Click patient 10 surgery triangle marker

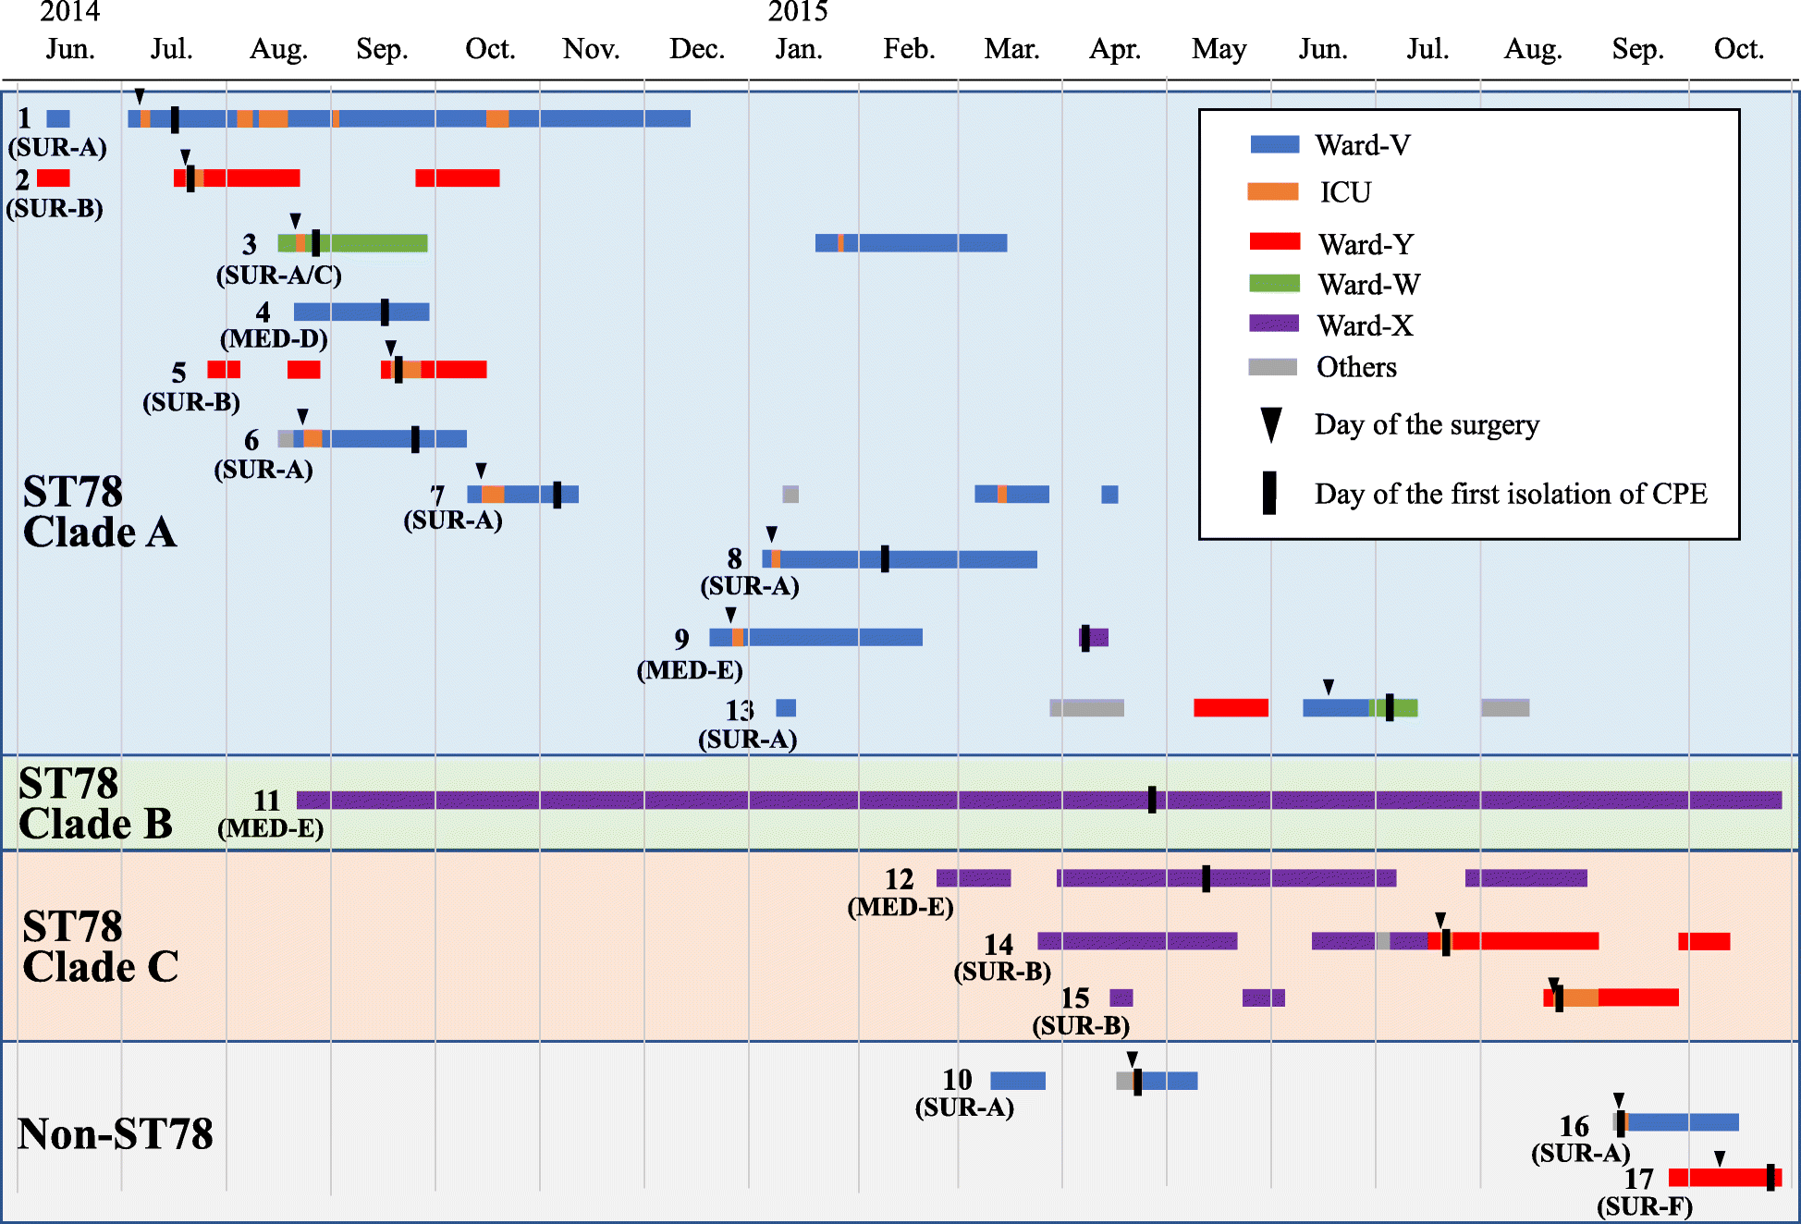click(1133, 1059)
